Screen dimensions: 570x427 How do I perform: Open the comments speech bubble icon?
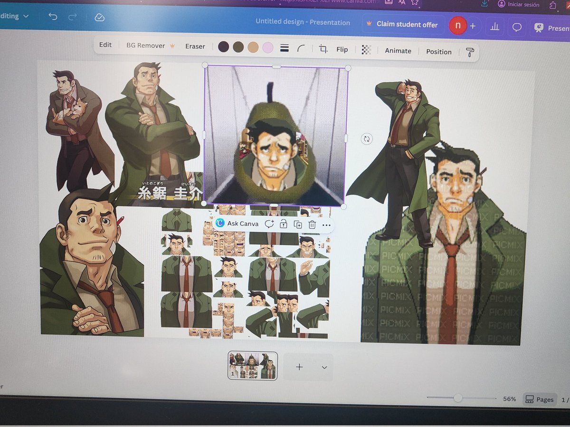point(517,28)
